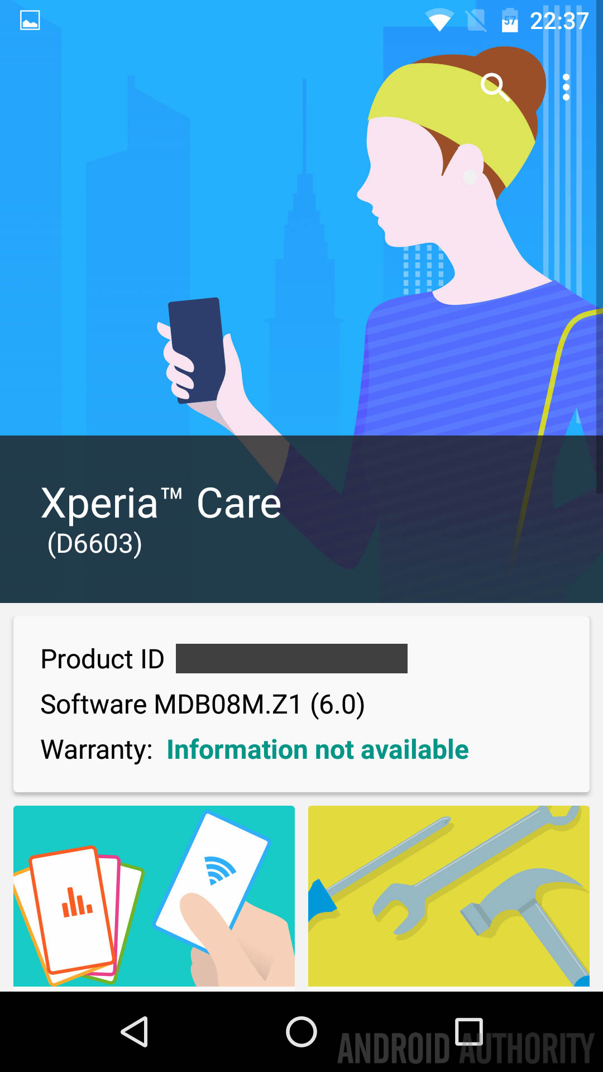Open the yellow tools tile with wrench
This screenshot has width=603, height=1072.
tap(449, 896)
